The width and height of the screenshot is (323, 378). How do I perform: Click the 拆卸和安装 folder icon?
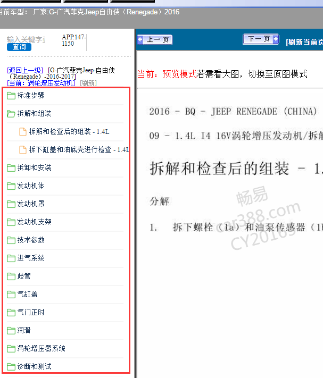11,168
